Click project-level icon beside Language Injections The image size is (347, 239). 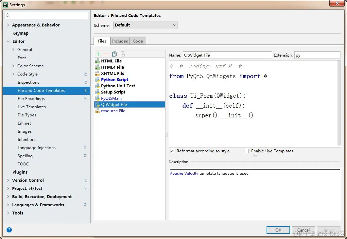tap(85, 147)
